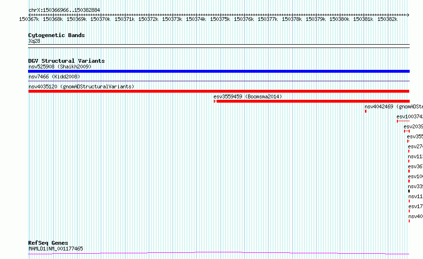
Task: Click the Xq28 cytogenetic band
Action: coord(219,46)
